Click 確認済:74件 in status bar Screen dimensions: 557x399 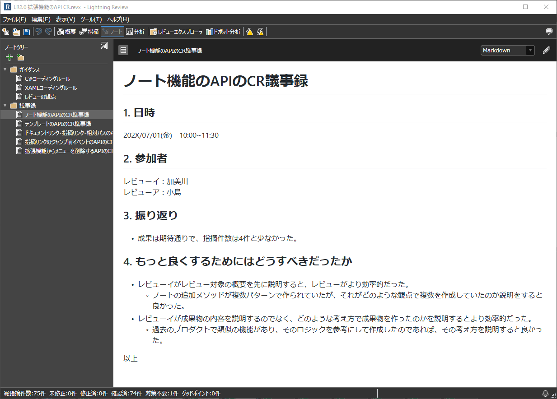[x=126, y=394]
